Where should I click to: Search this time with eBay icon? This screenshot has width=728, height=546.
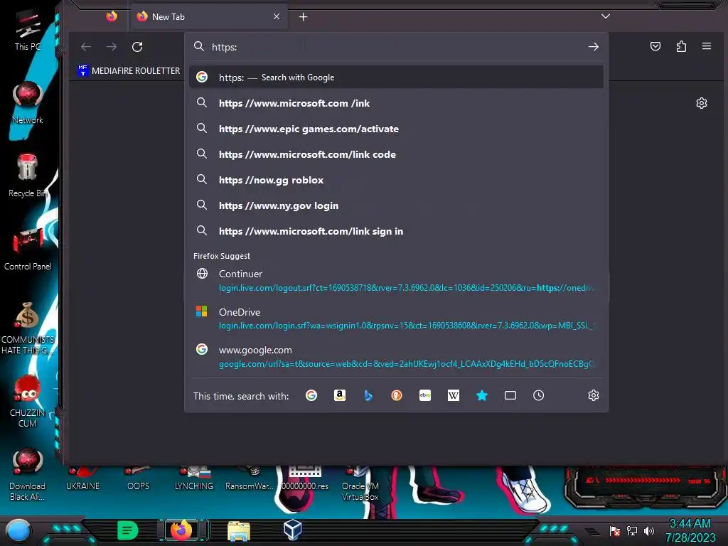pos(425,395)
